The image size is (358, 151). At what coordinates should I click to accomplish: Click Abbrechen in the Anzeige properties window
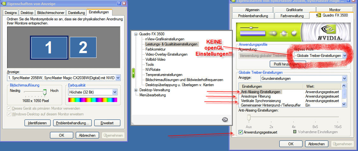[87, 135]
